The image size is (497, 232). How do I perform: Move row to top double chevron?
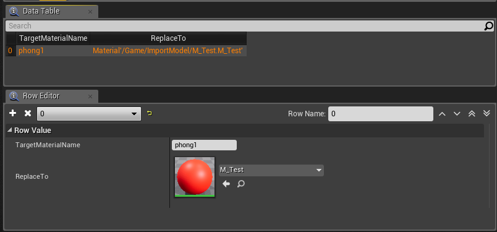point(472,114)
